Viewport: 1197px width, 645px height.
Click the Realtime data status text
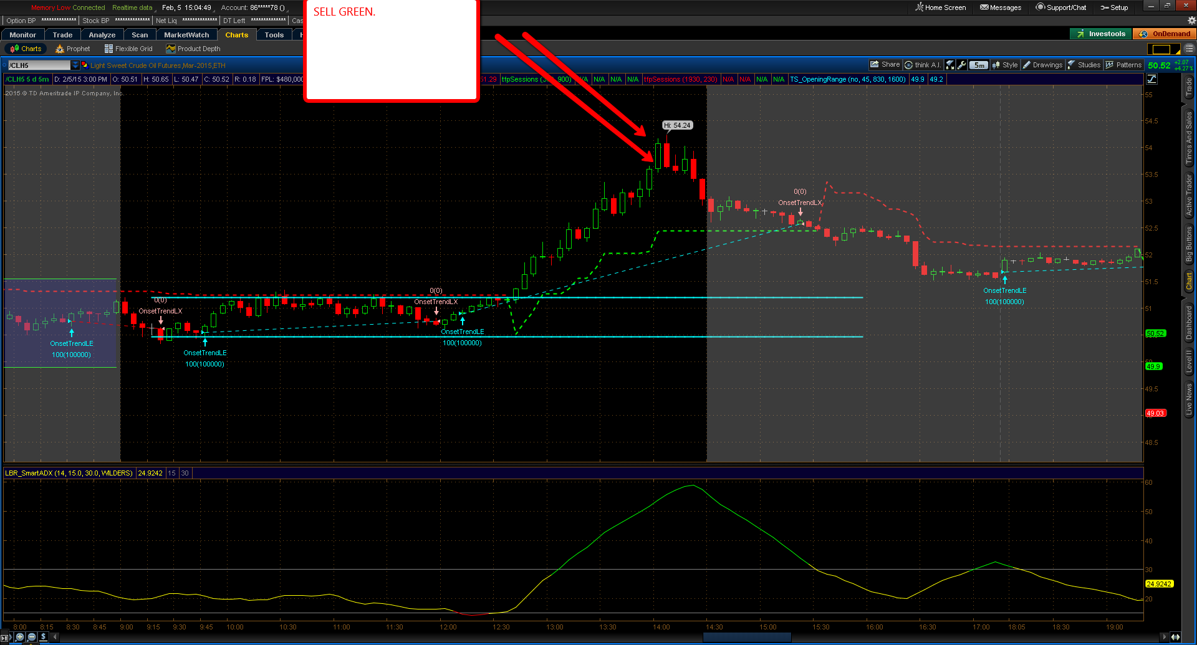[x=132, y=7]
